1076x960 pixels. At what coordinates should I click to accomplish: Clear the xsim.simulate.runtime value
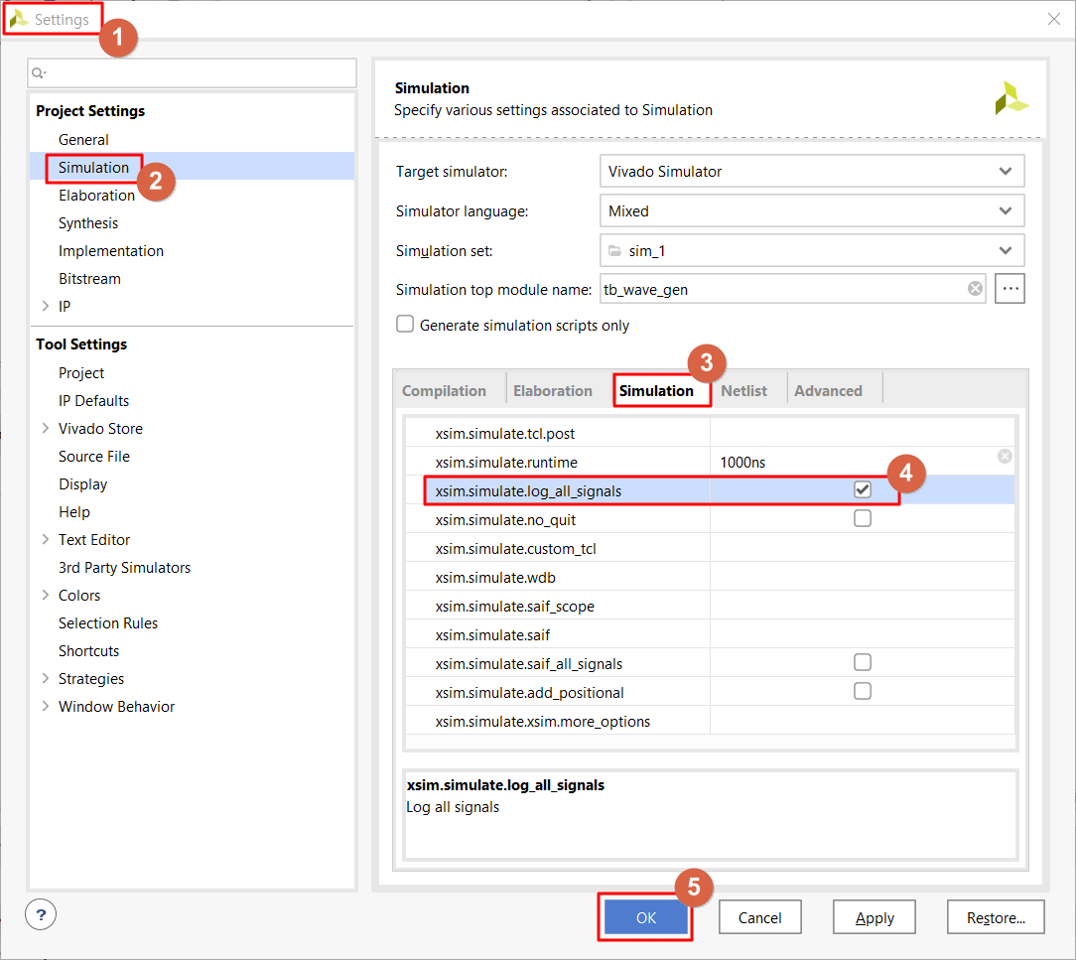click(x=1005, y=457)
